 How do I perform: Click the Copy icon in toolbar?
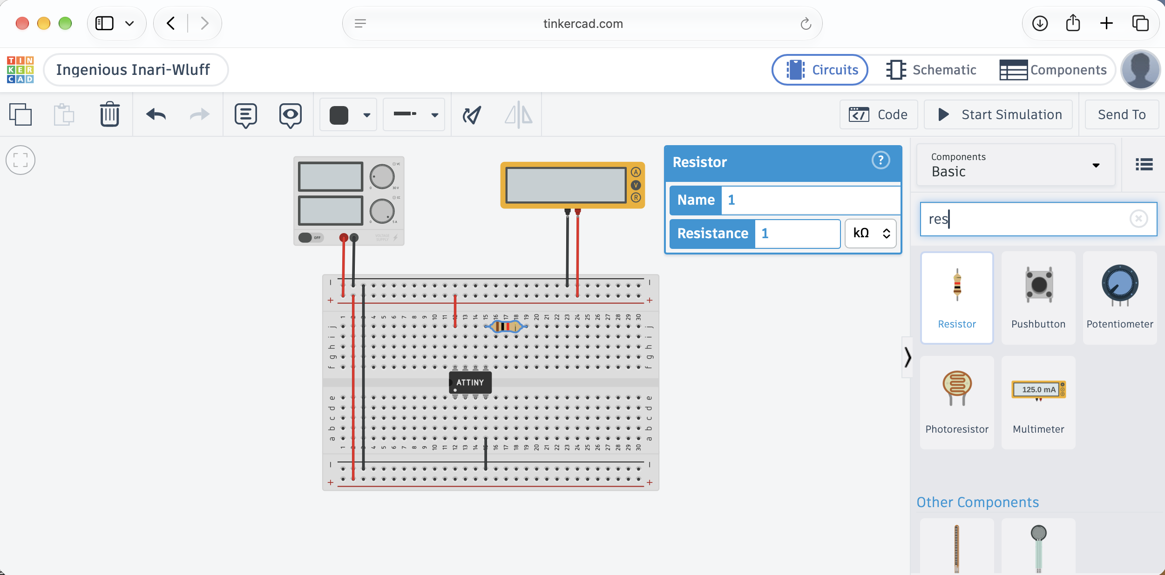[20, 114]
